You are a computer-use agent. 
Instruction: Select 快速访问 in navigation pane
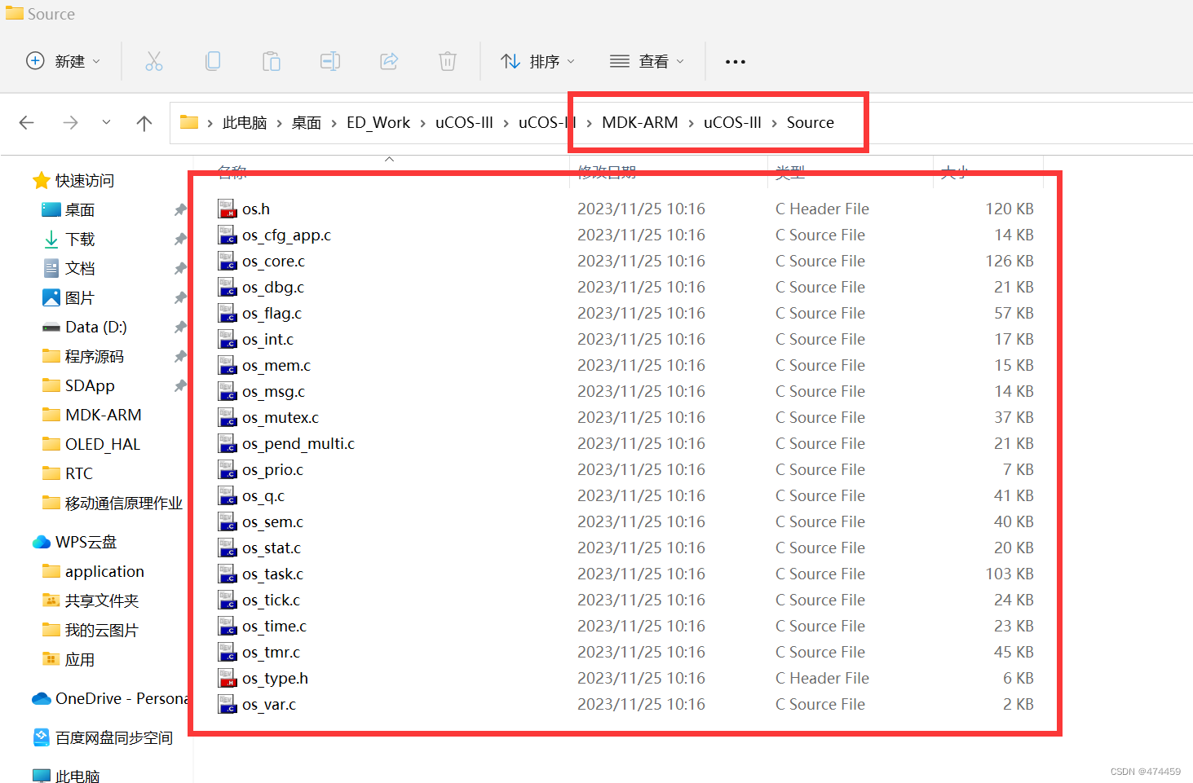coord(85,181)
